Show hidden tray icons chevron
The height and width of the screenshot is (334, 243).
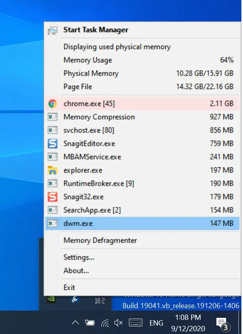click(x=75, y=323)
